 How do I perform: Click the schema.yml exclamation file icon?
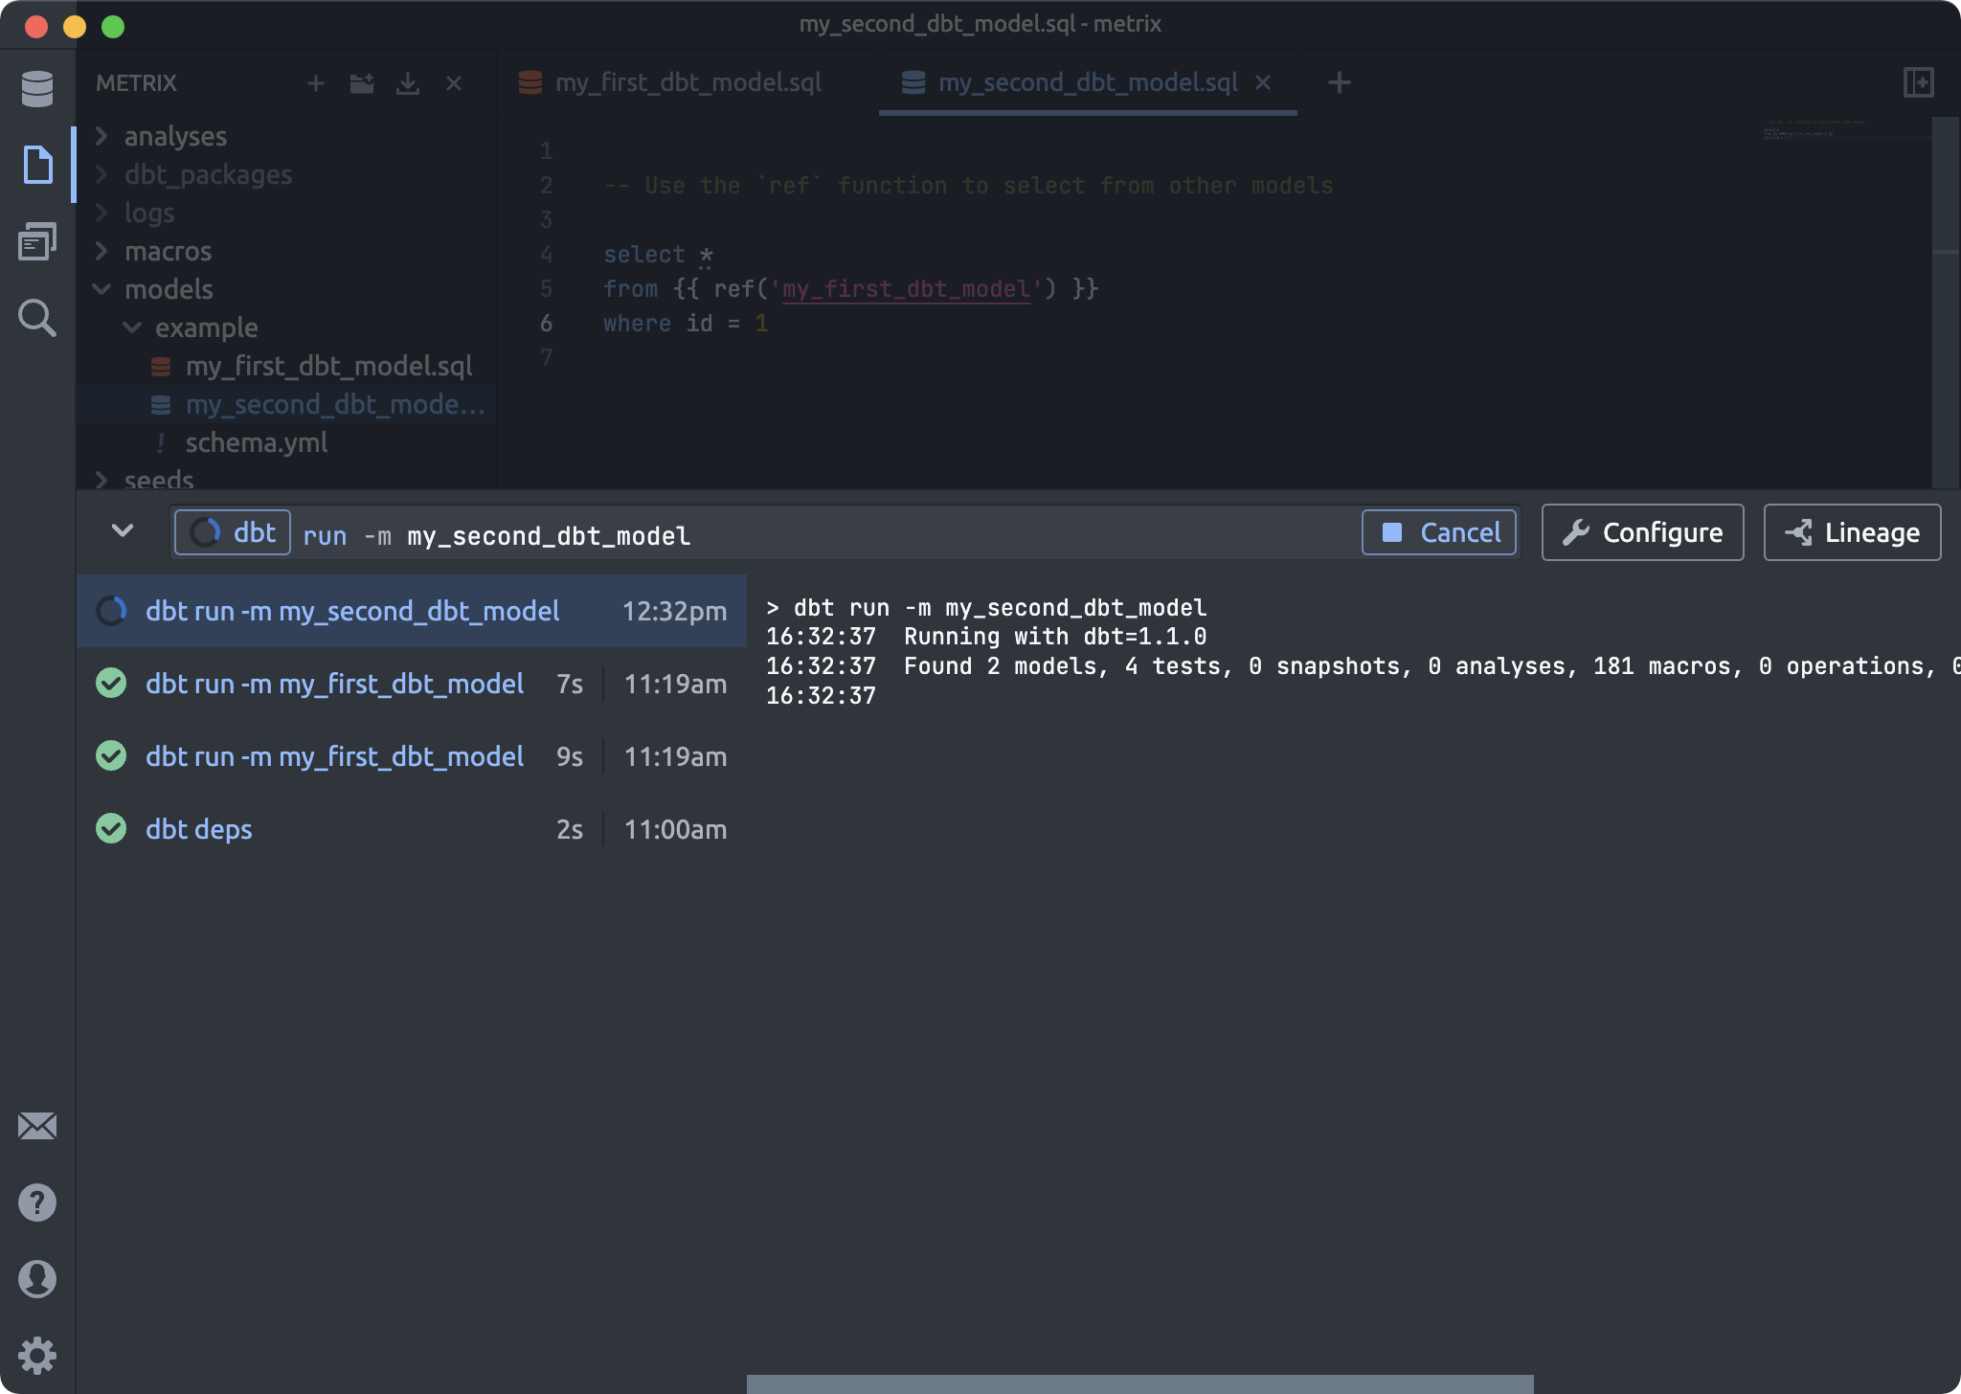161,442
